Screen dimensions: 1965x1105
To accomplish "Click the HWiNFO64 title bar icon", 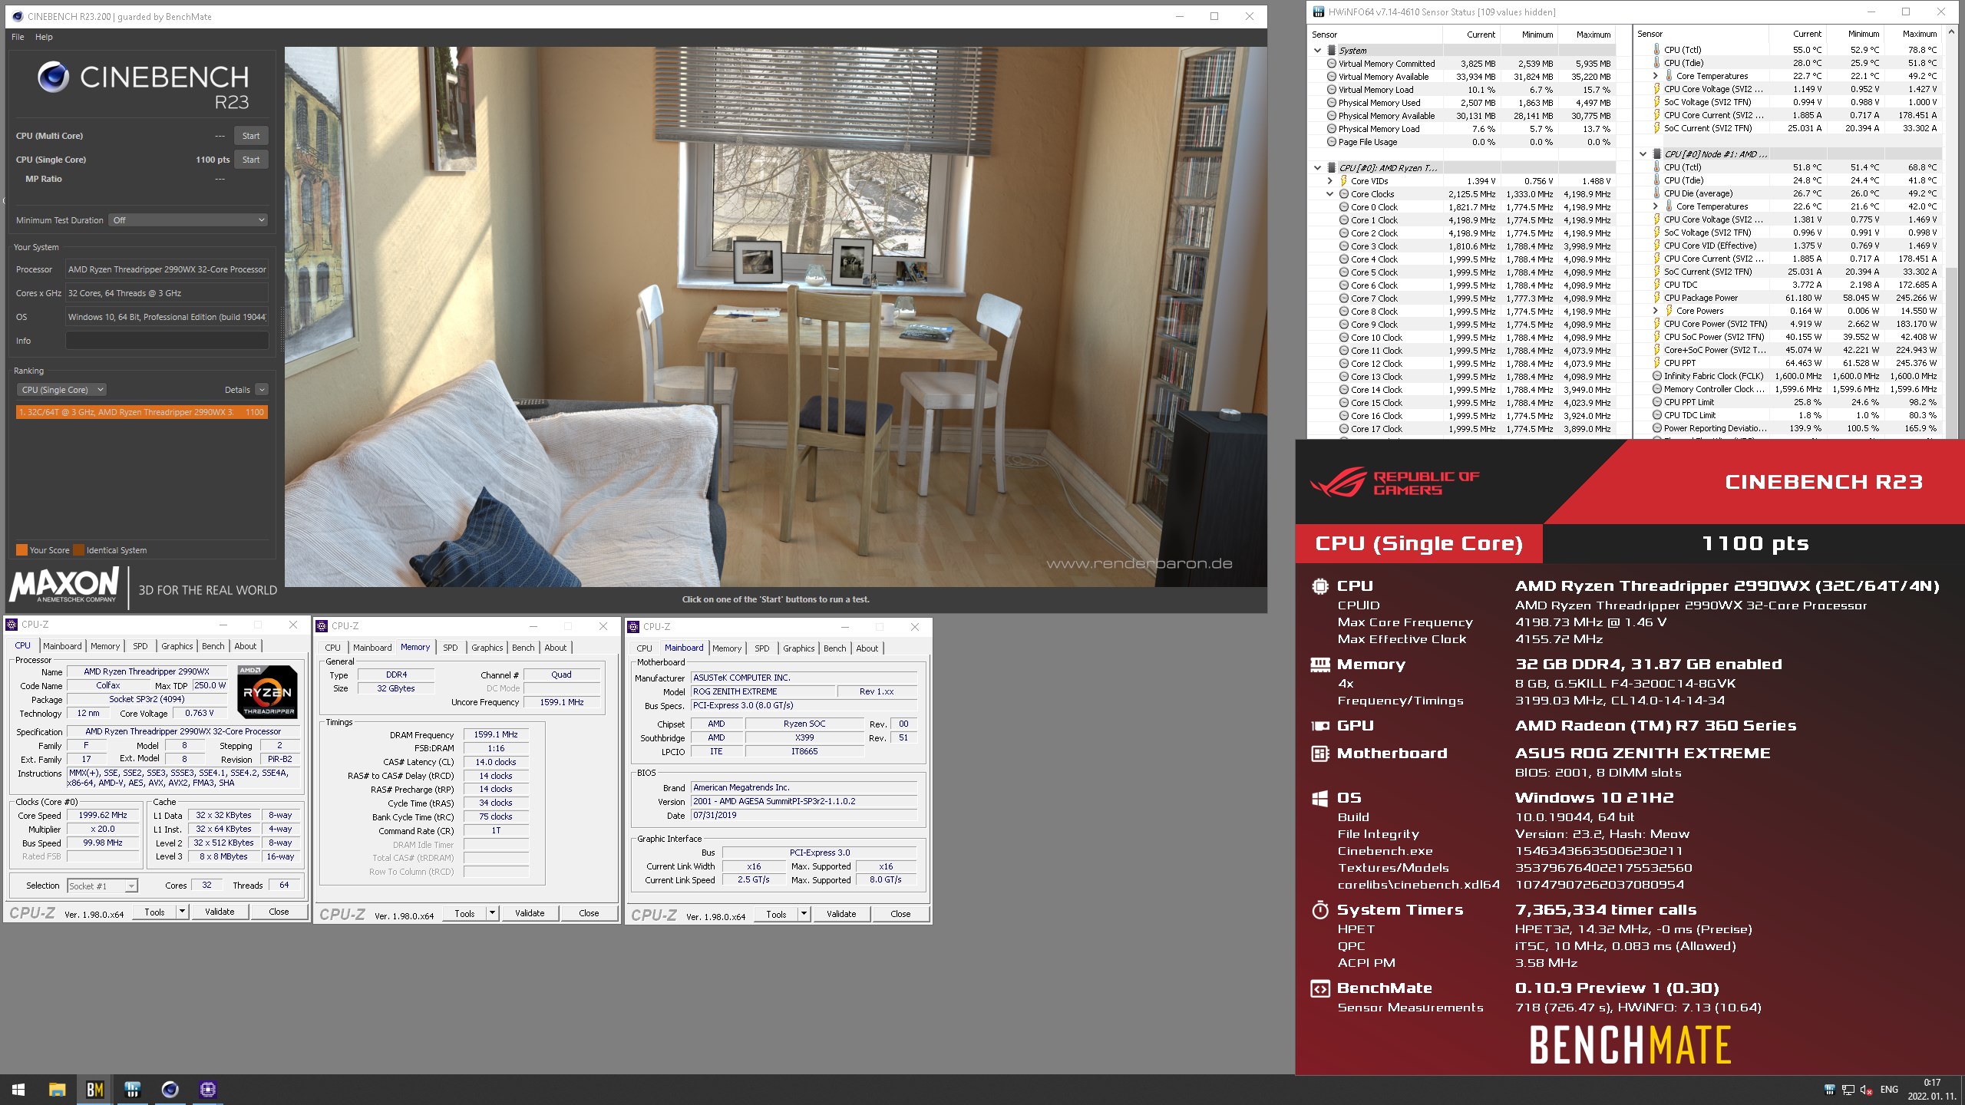I will coord(1318,12).
